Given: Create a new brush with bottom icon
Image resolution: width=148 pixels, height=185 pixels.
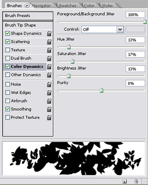Looking at the screenshot, I should [x=124, y=181].
